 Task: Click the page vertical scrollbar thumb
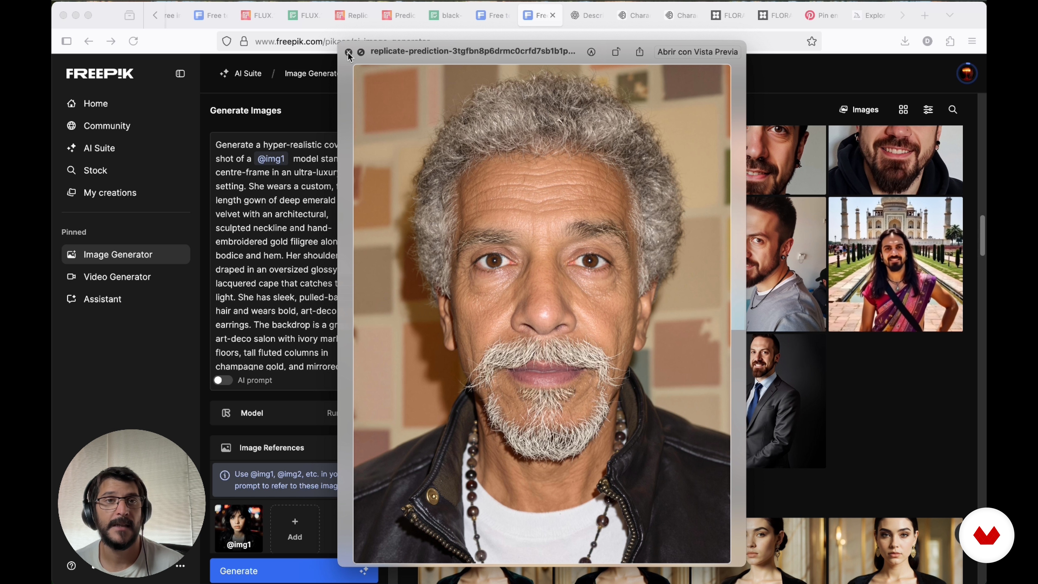[x=982, y=235]
